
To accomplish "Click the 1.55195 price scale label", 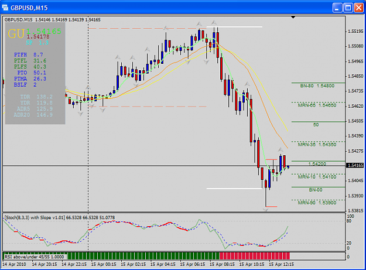I will (355, 31).
